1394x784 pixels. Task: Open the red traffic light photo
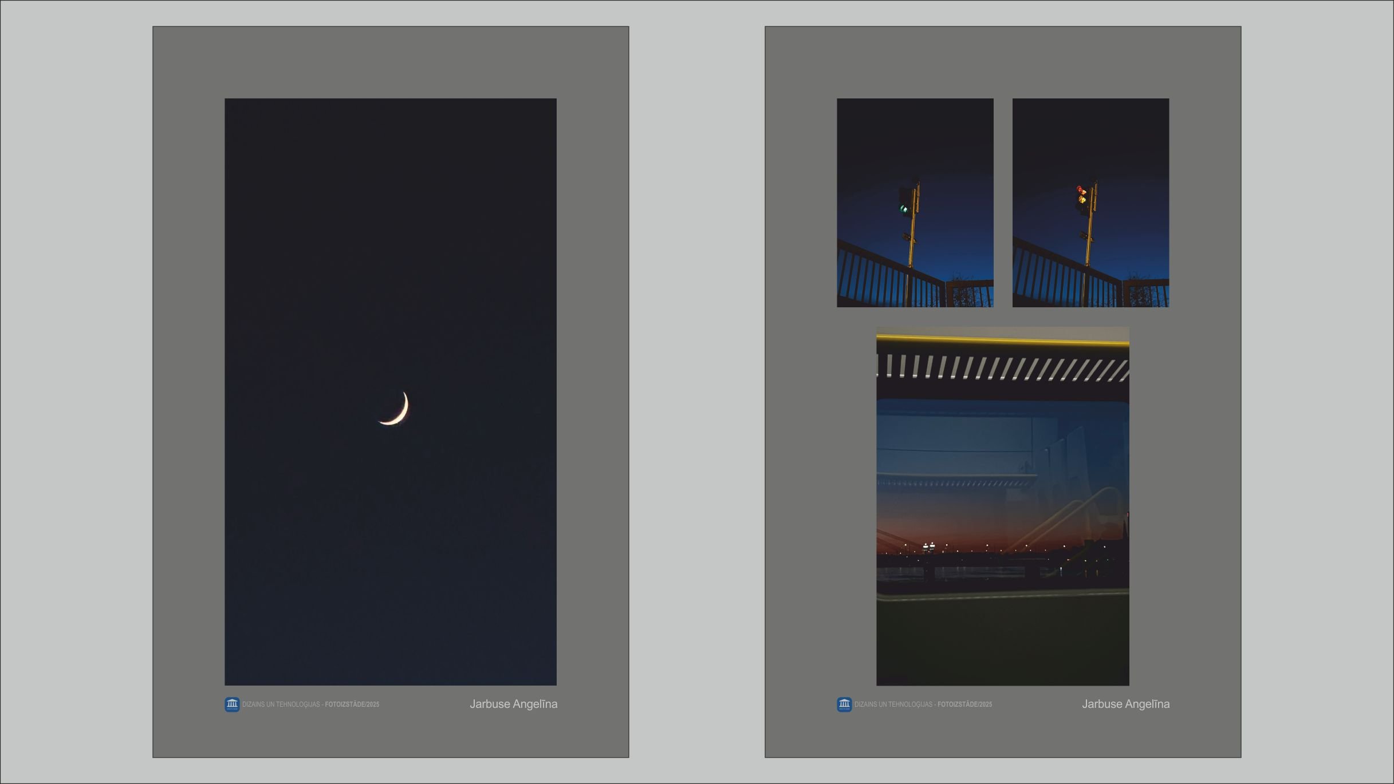point(1090,143)
